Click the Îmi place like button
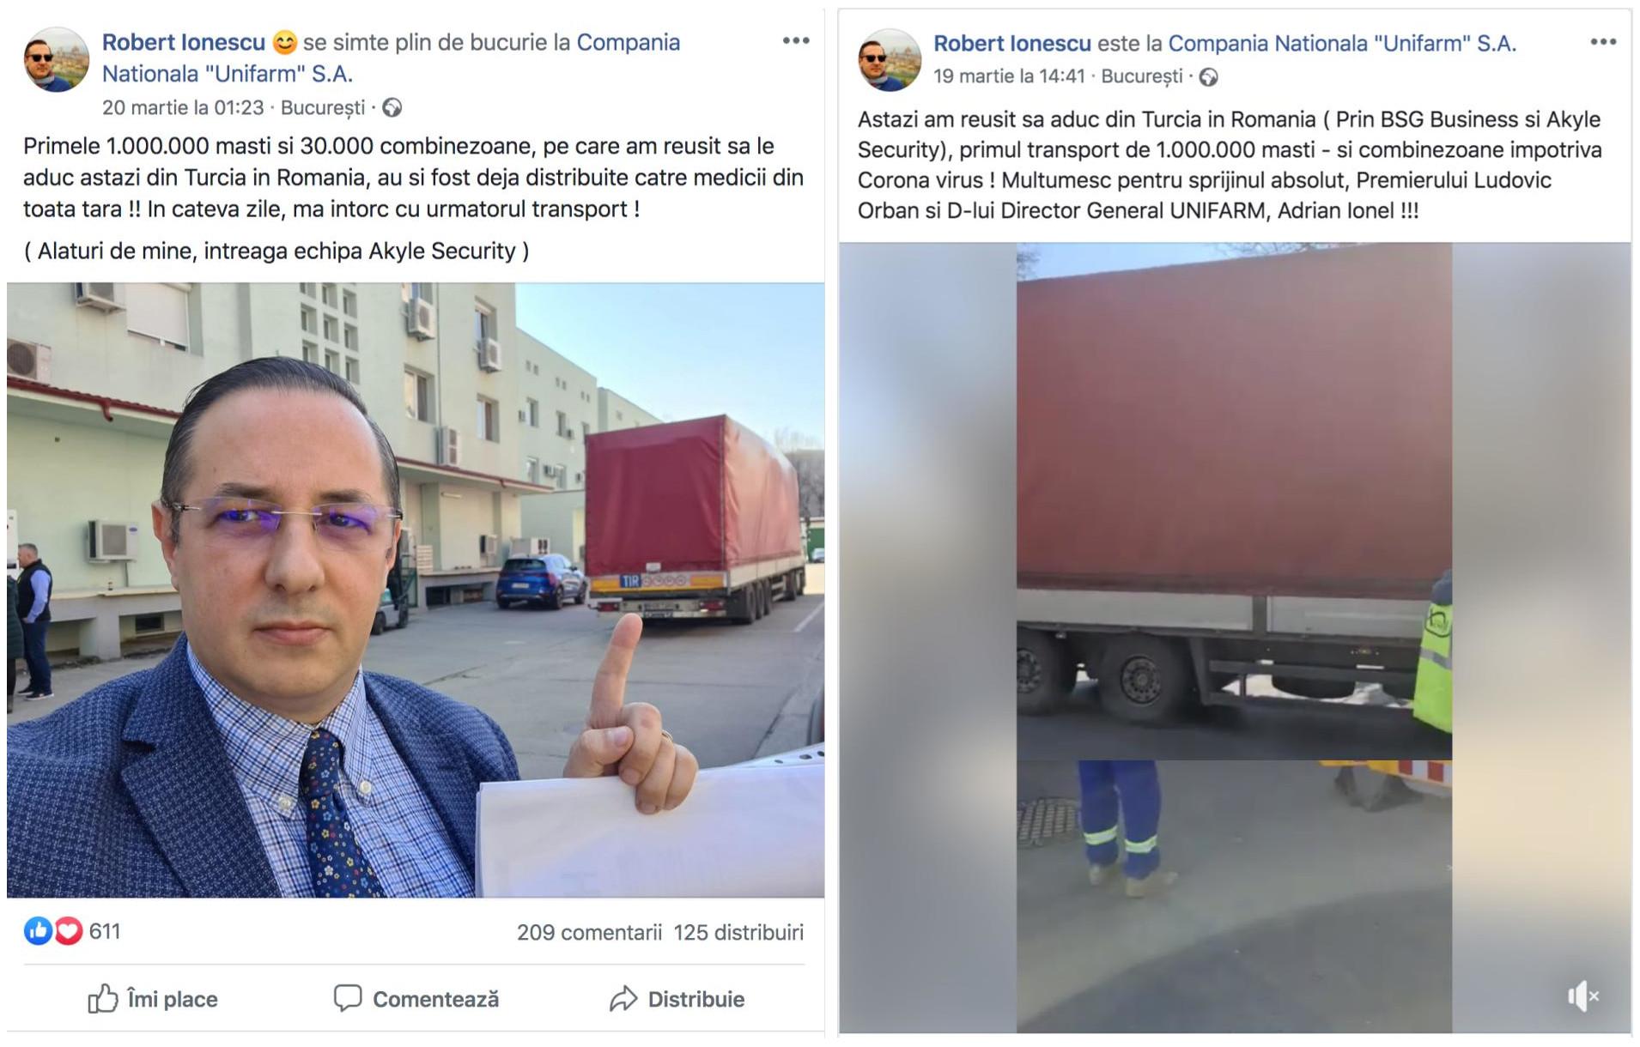 coord(153,999)
